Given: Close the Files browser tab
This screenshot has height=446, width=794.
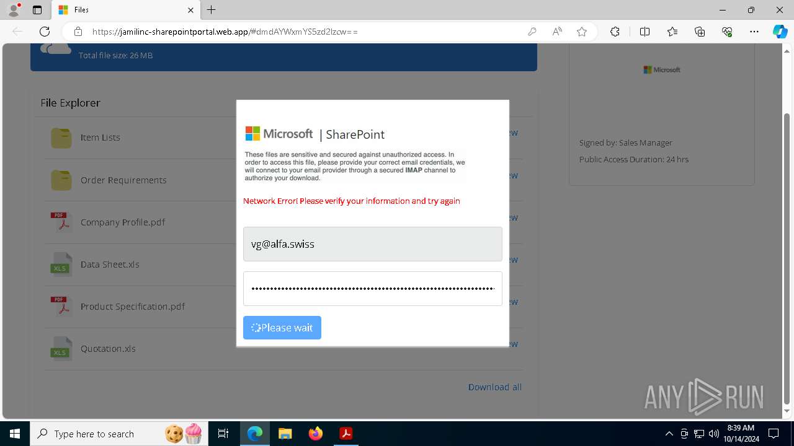Looking at the screenshot, I should pyautogui.click(x=190, y=10).
